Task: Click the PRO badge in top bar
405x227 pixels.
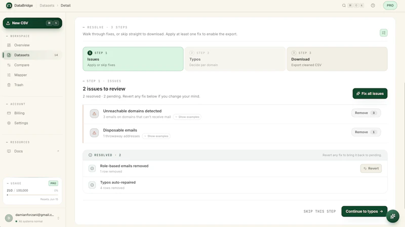Action: pos(390,6)
